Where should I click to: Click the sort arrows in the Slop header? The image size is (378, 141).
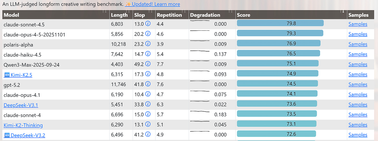(x=151, y=11)
